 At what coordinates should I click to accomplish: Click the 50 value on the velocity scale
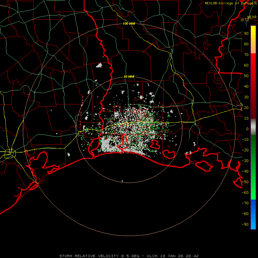pyautogui.click(x=246, y=76)
